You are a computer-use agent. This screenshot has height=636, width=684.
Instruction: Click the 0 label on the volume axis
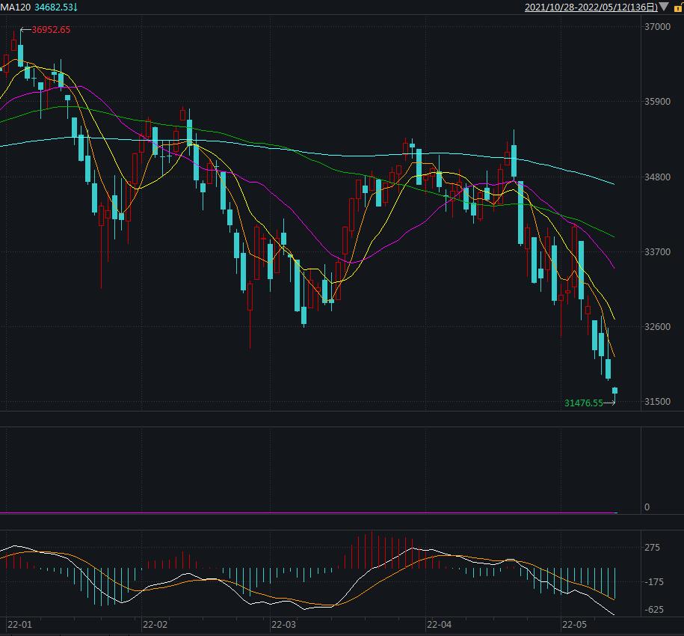(x=647, y=507)
